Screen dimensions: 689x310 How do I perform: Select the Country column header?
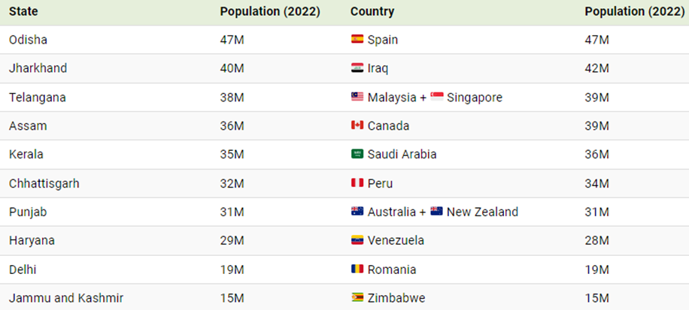pos(372,11)
